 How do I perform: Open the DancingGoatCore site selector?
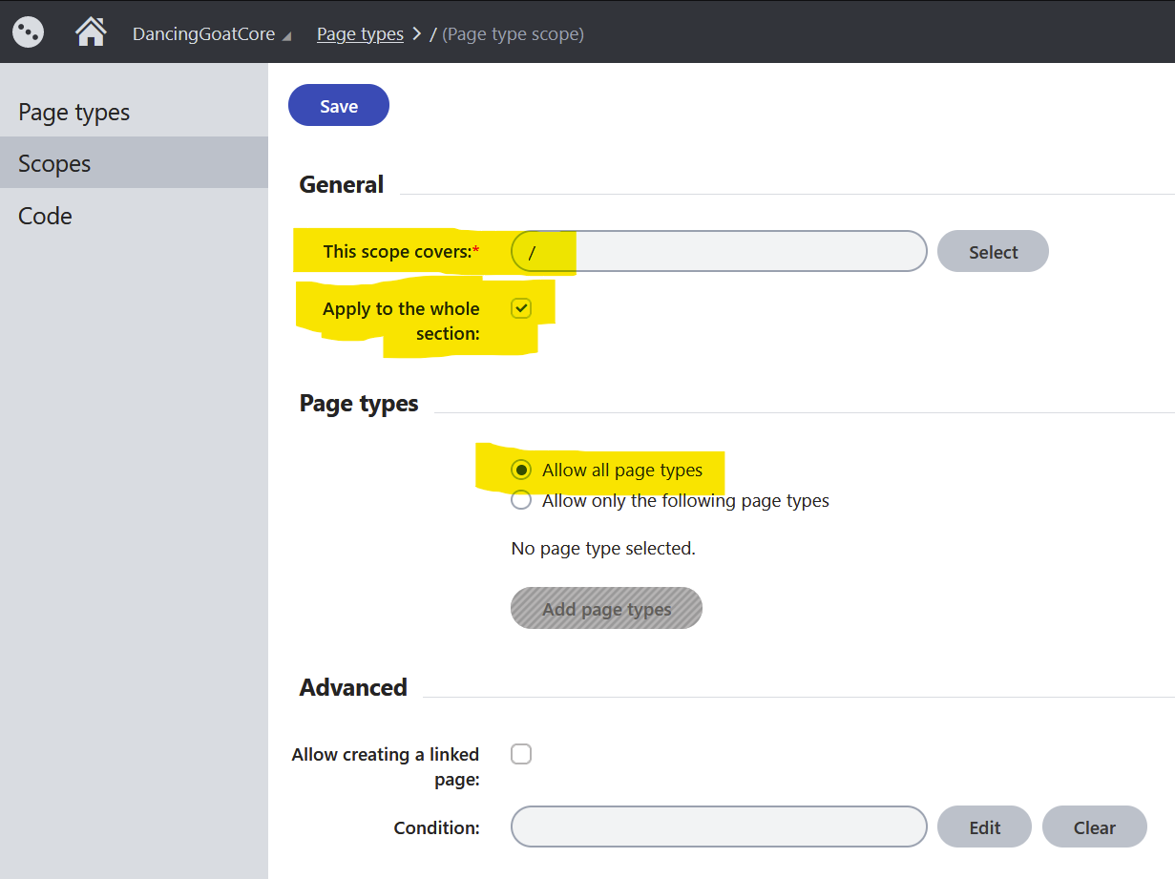point(212,34)
